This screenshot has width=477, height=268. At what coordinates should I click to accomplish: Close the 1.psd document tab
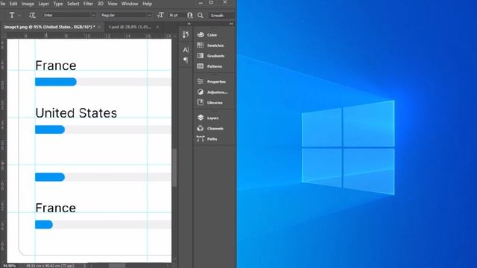point(157,27)
